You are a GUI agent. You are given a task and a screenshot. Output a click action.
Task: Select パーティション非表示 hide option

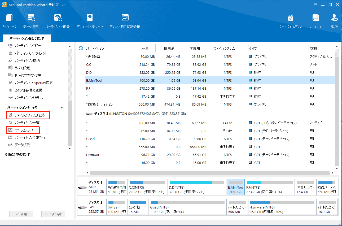pyautogui.click(x=25, y=98)
